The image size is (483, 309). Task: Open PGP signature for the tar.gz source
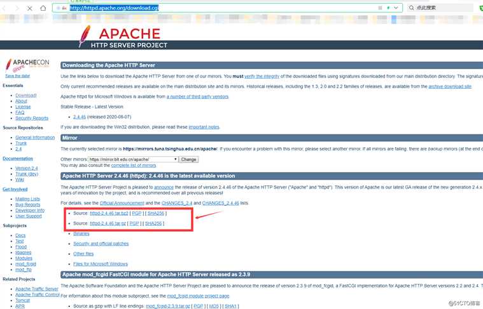click(134, 223)
